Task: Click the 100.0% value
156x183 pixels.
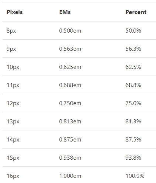Action: coord(135,176)
